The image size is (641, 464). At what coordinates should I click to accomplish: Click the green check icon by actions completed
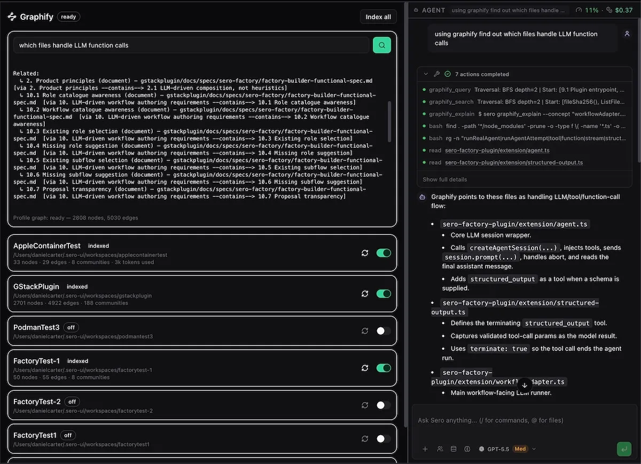pyautogui.click(x=448, y=74)
